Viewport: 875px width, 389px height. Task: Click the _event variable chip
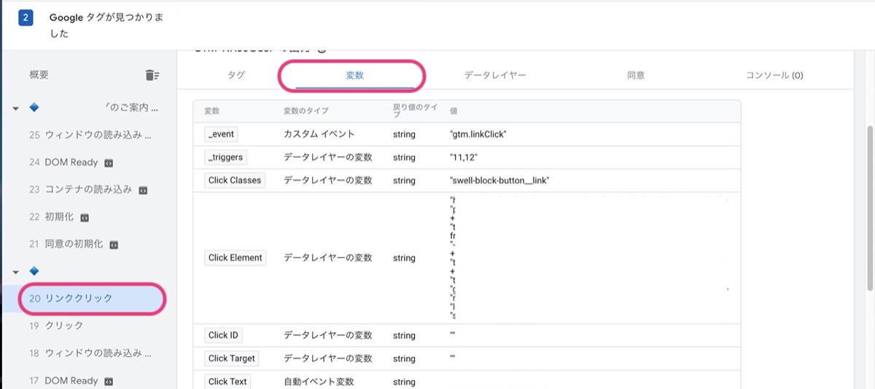(221, 134)
